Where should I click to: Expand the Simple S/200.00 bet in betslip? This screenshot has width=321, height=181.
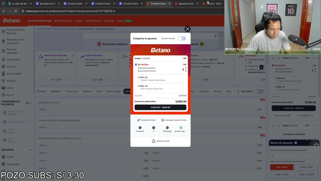click(x=314, y=125)
